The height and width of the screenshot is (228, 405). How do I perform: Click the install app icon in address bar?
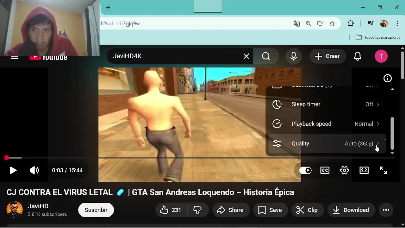click(320, 23)
